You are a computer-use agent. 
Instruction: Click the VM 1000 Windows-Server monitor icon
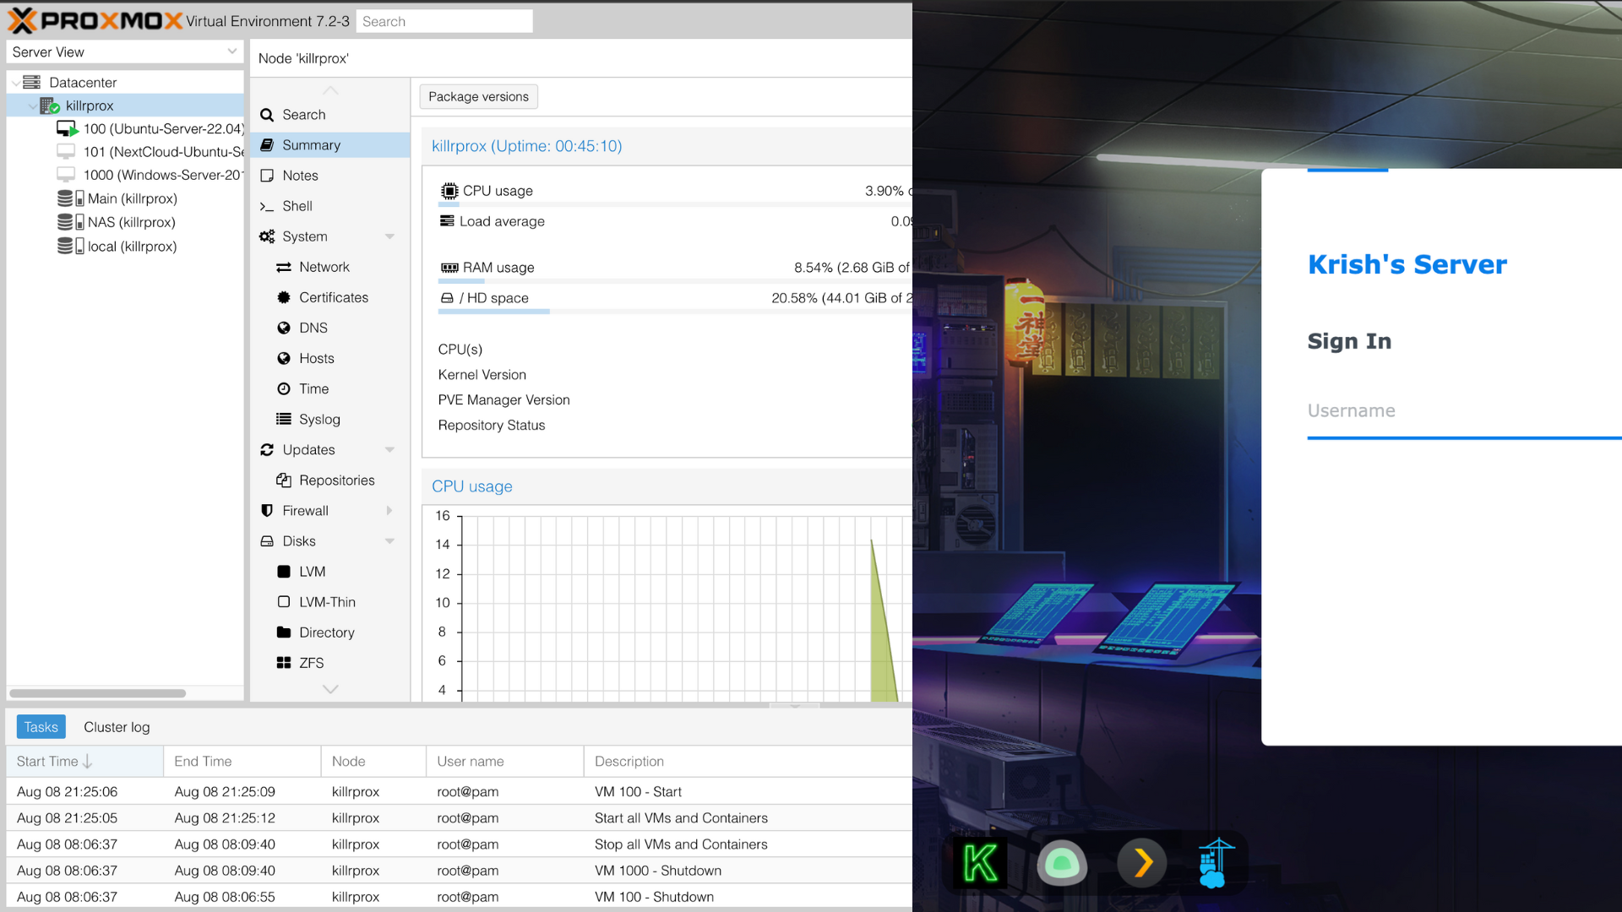pos(66,175)
